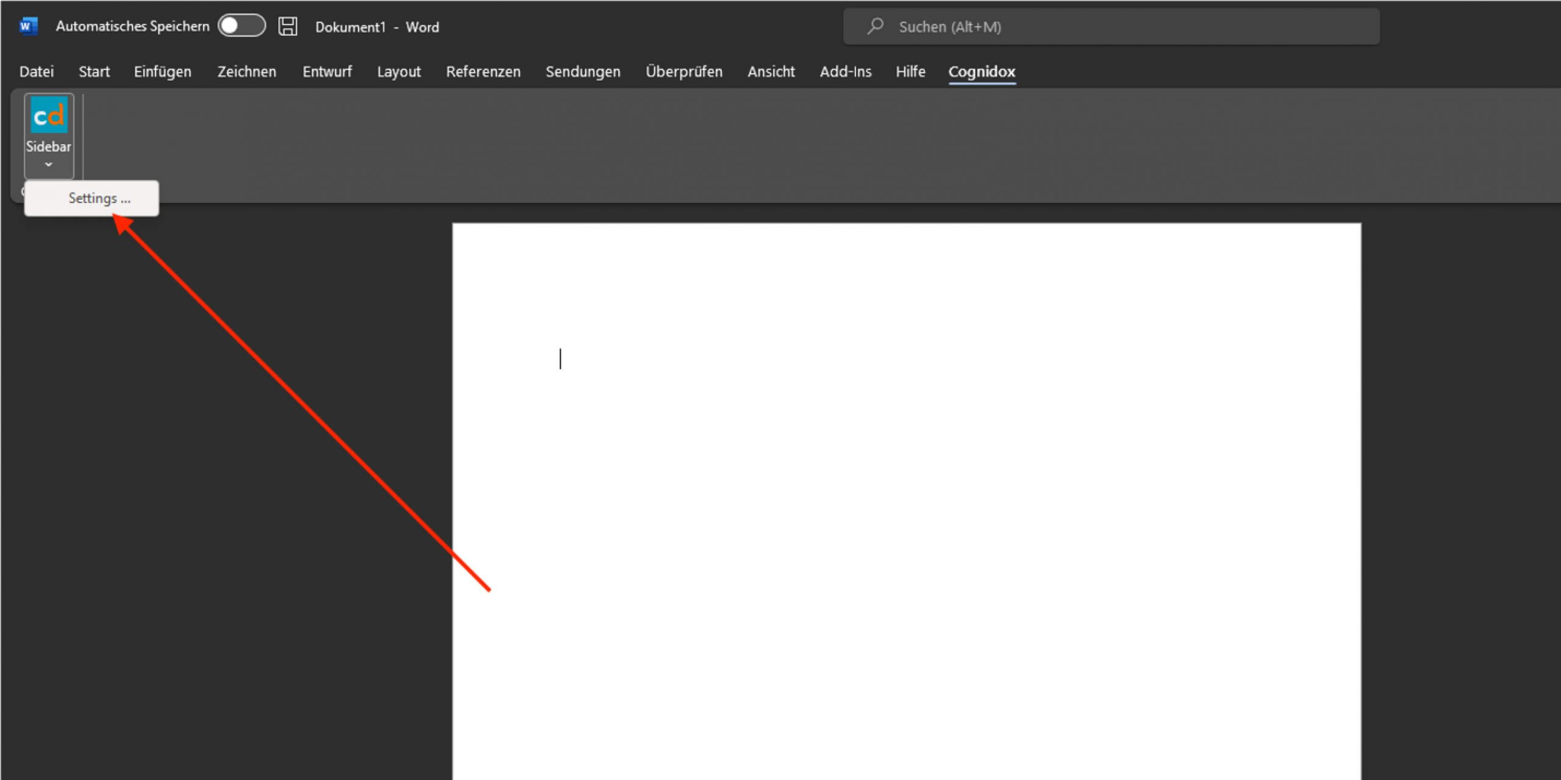The image size is (1561, 780).
Task: Switch to the Referenzen tab
Action: tap(483, 71)
